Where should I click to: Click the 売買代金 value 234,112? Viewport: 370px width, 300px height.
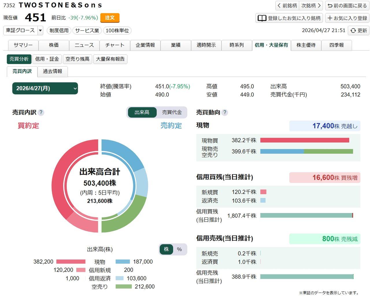tap(351, 95)
